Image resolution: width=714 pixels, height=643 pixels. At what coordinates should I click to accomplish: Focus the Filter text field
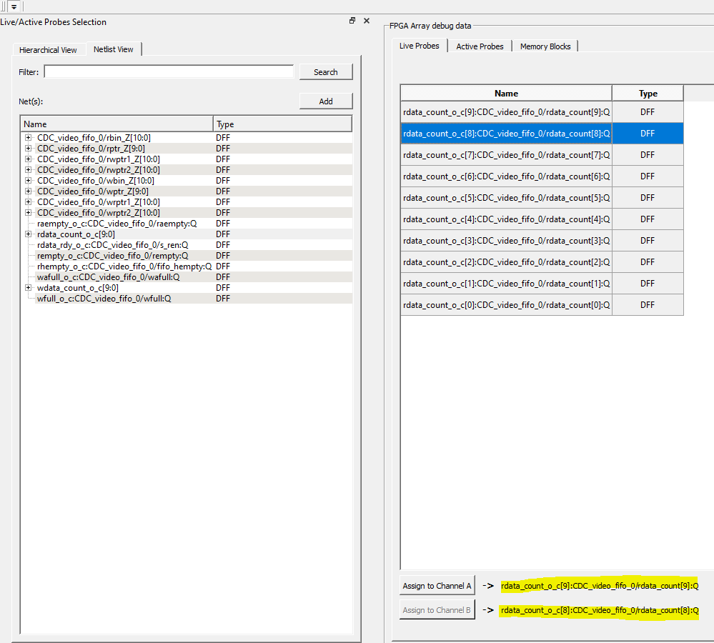[169, 71]
